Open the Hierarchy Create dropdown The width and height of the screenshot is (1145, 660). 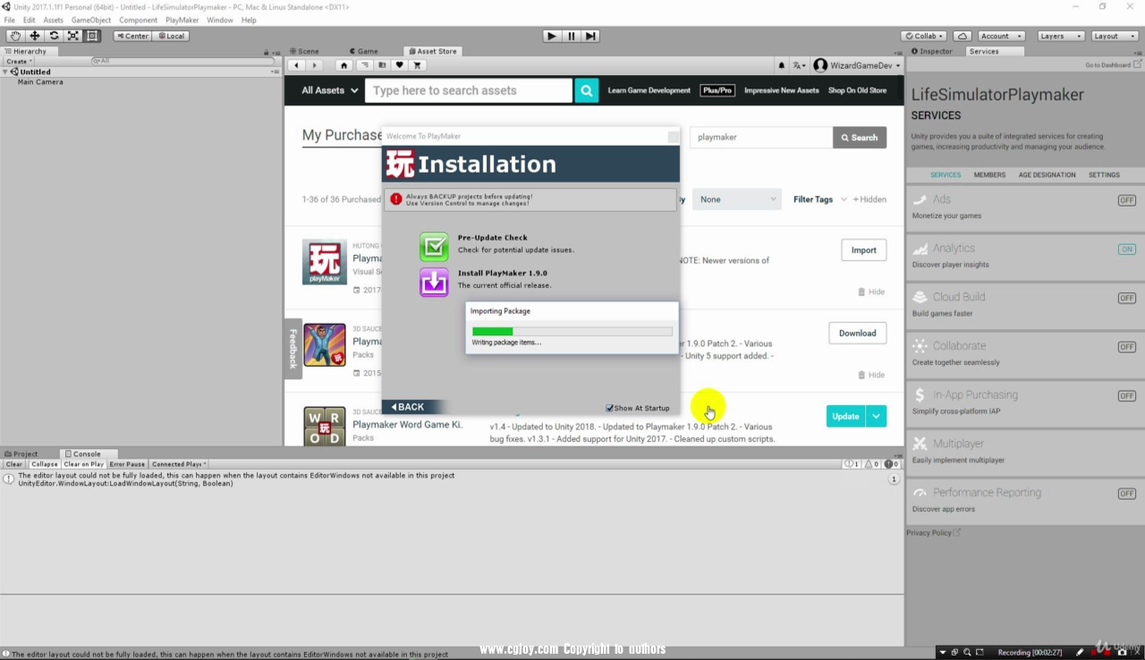click(18, 61)
